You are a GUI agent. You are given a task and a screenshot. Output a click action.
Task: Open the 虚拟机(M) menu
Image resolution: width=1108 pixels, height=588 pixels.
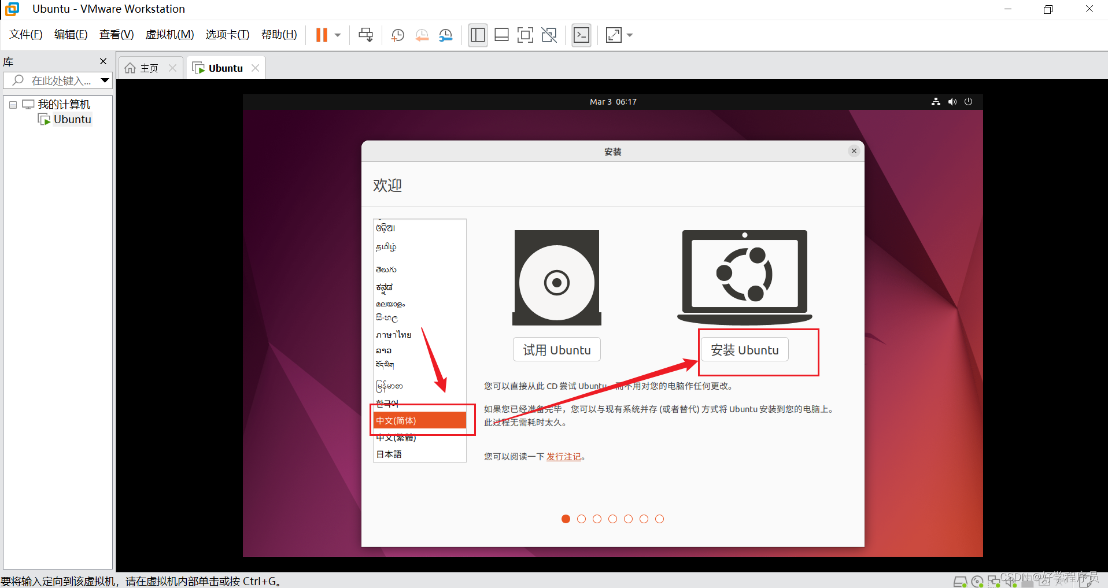coord(169,35)
